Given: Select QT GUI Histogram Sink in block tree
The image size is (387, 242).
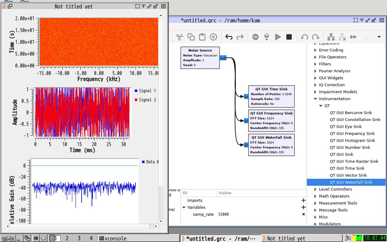Looking at the screenshot, I should [x=352, y=140].
